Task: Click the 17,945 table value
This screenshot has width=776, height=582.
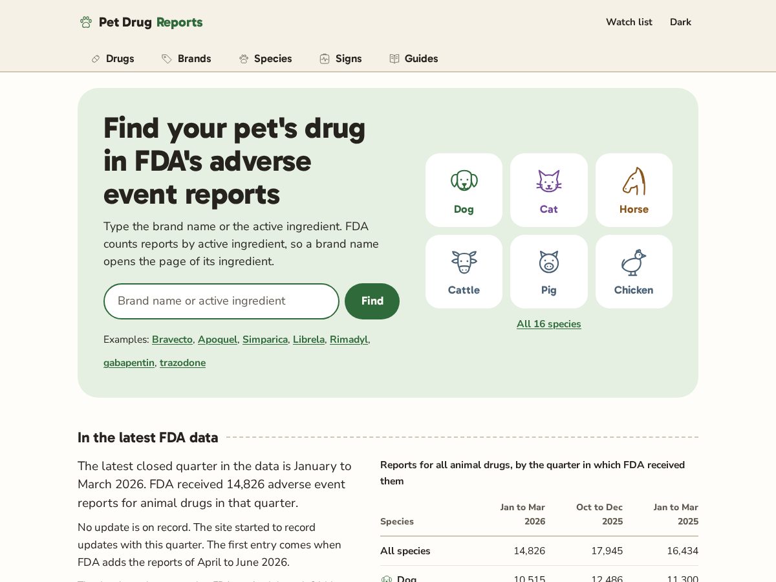Action: pyautogui.click(x=607, y=551)
